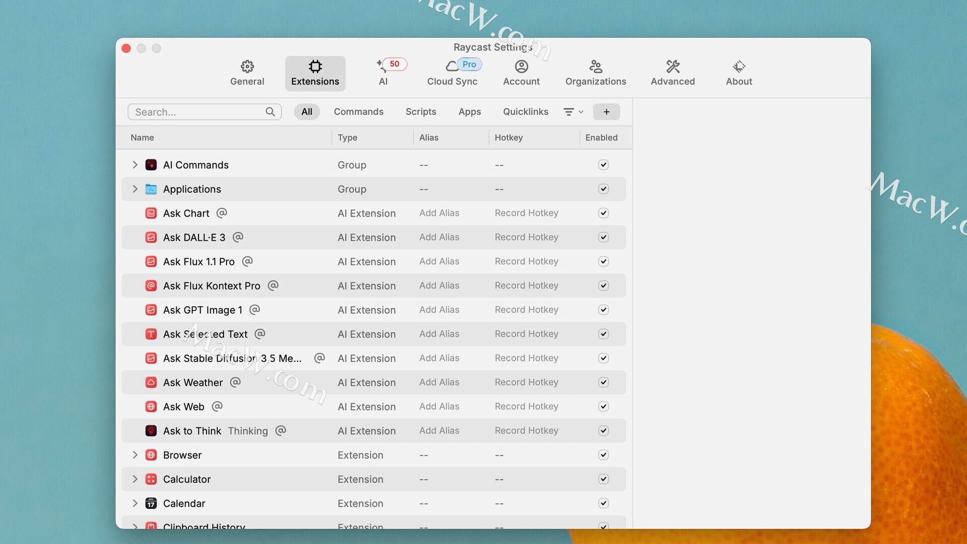The height and width of the screenshot is (544, 967).
Task: Click the Browser extension icon
Action: (x=151, y=455)
